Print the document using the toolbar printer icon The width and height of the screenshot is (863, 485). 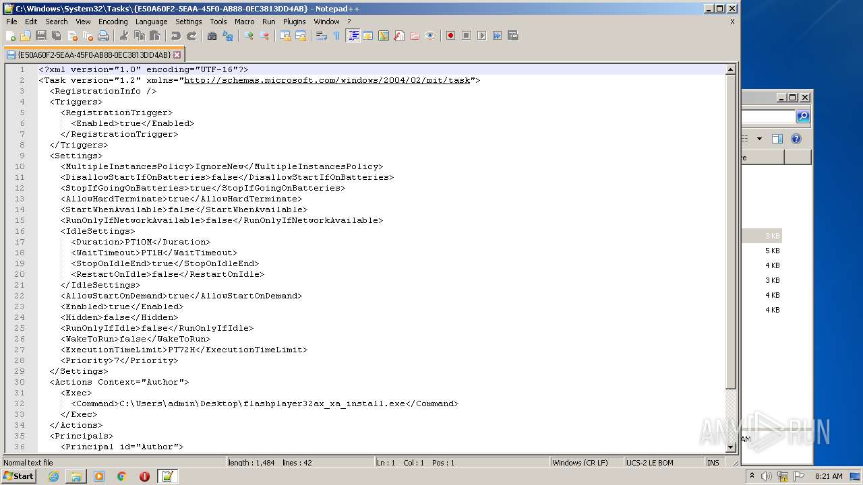coord(103,36)
